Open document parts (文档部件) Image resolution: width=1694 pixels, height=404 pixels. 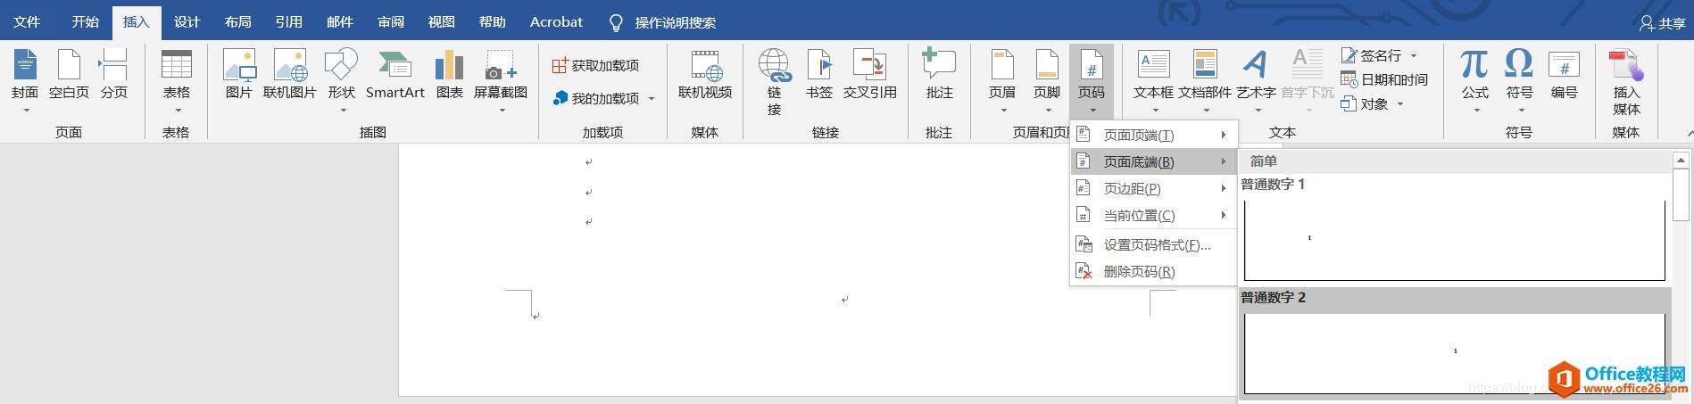click(x=1205, y=80)
